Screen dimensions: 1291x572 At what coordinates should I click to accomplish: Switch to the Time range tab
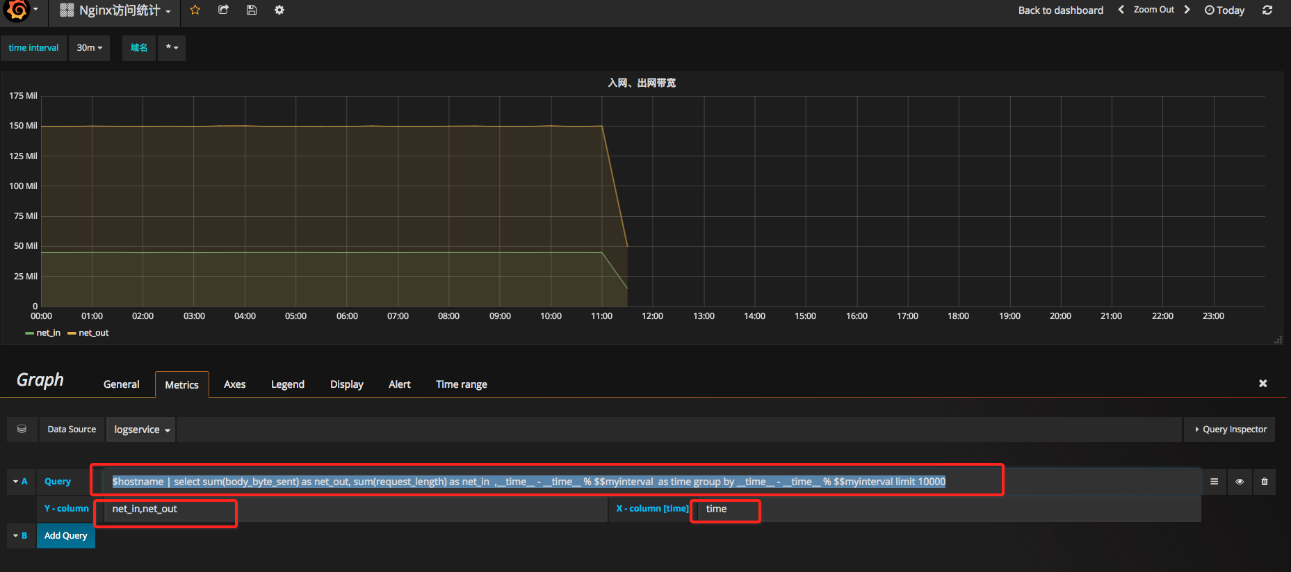[462, 384]
